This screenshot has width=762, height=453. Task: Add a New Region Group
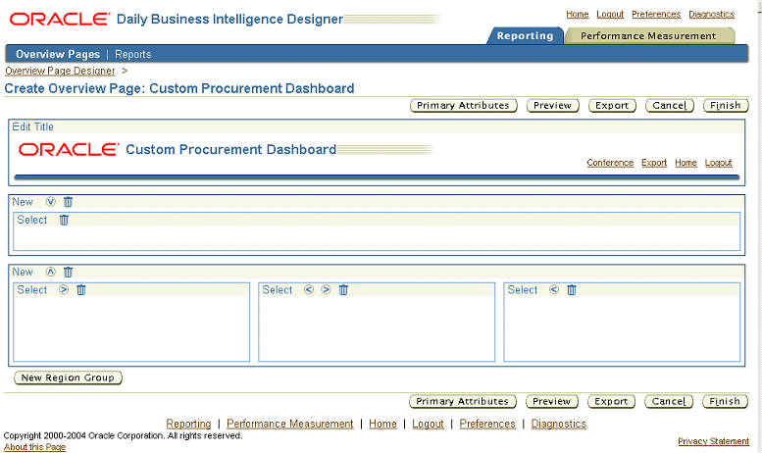tap(68, 377)
